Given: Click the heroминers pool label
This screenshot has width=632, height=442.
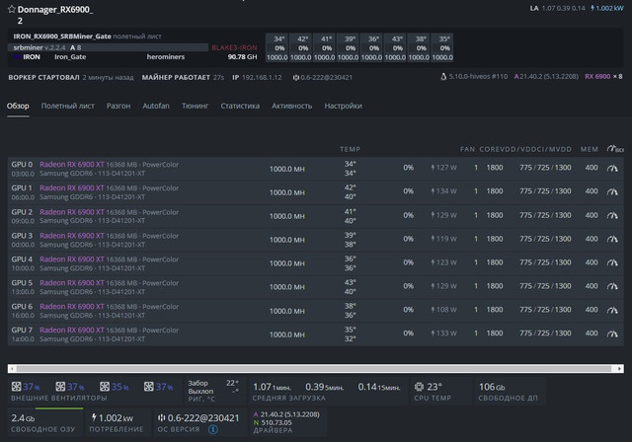Looking at the screenshot, I should (166, 57).
